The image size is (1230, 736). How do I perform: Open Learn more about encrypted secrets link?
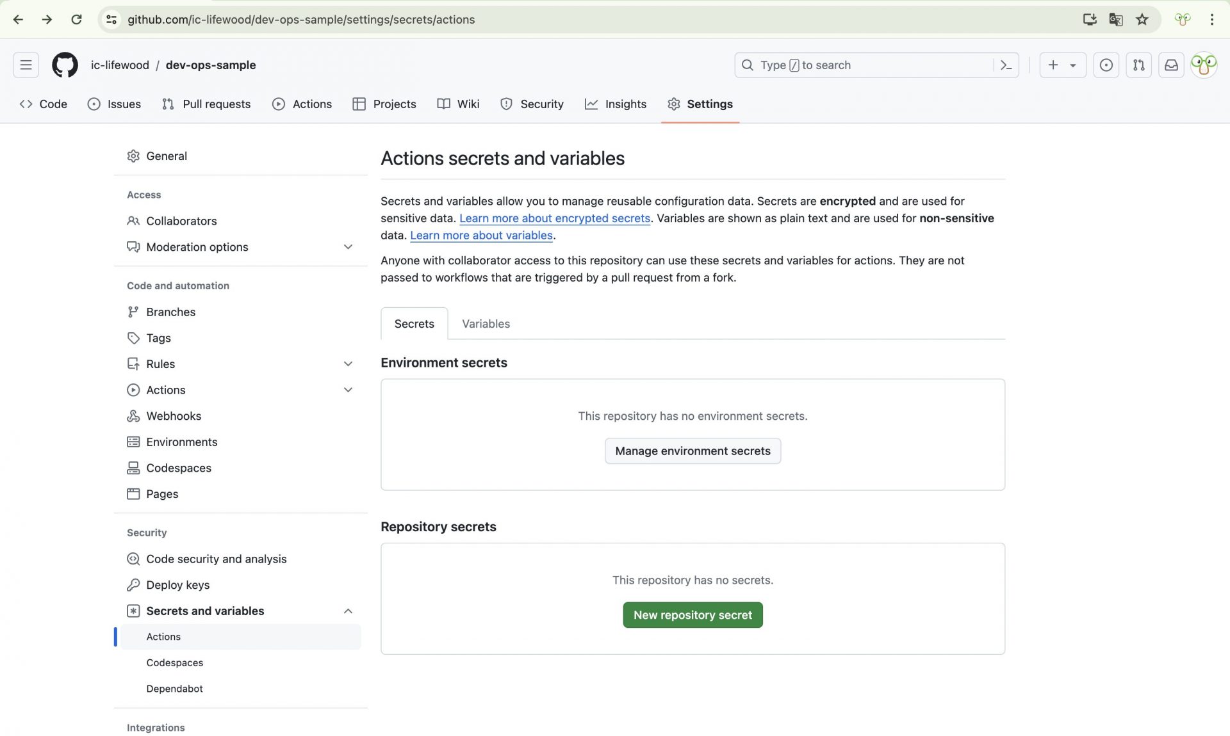point(554,218)
